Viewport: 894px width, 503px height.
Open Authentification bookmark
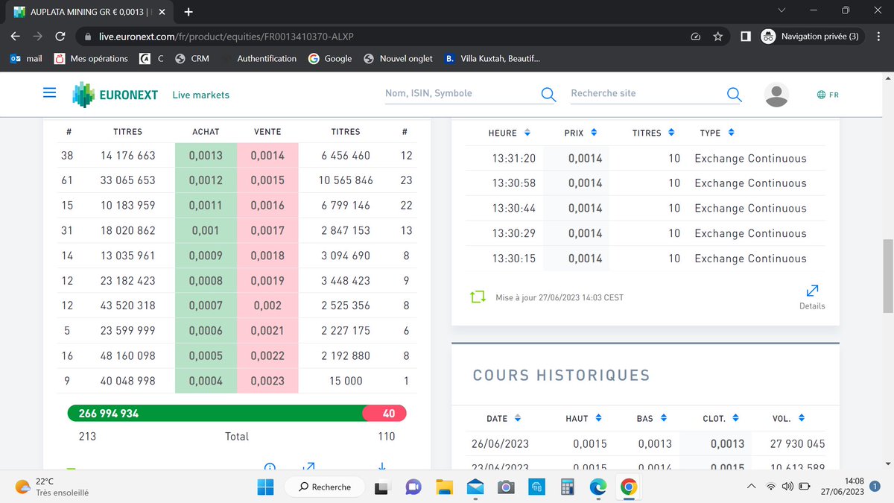pos(259,58)
